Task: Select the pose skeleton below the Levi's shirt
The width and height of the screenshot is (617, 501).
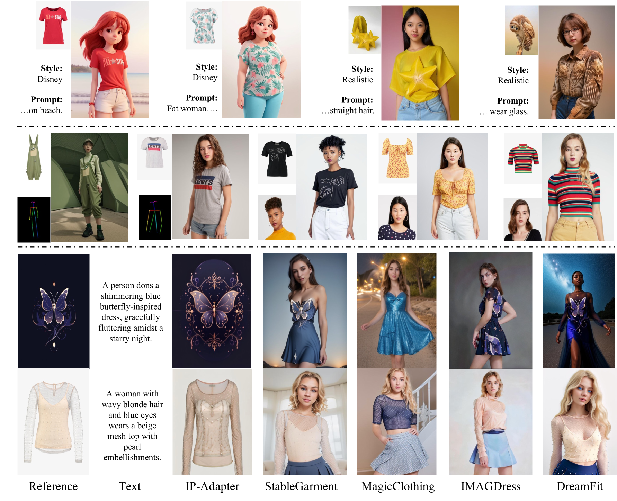Action: pos(155,217)
